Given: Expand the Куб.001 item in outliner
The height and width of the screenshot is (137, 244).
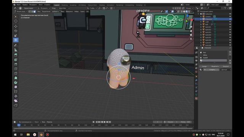Looking at the screenshot, I should (x=201, y=27).
